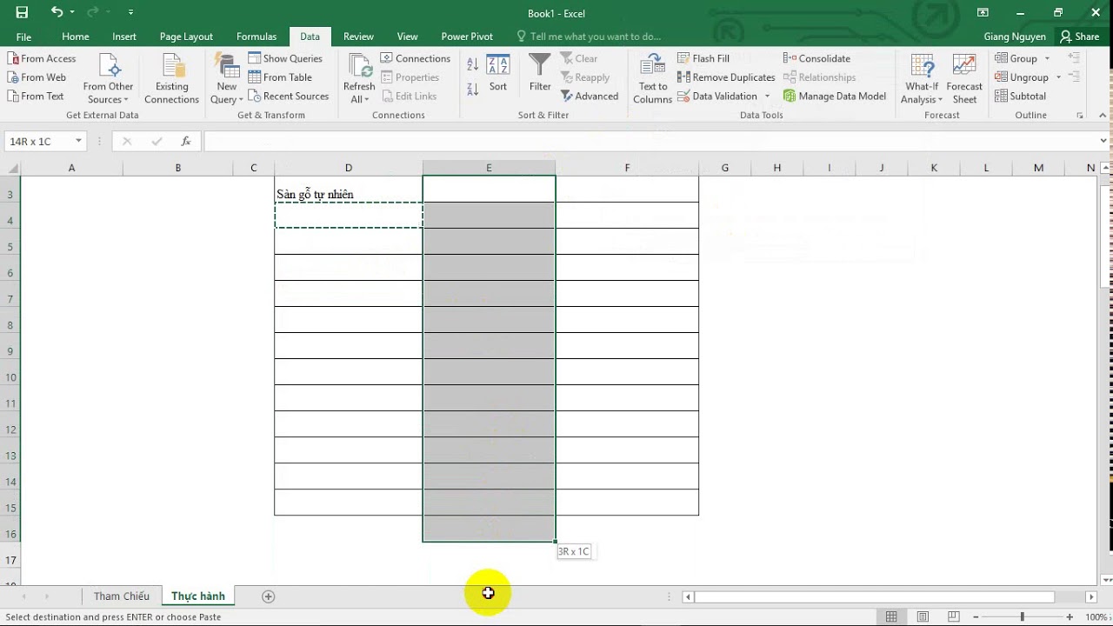Open the File menu
The height and width of the screenshot is (626, 1113).
tap(23, 37)
